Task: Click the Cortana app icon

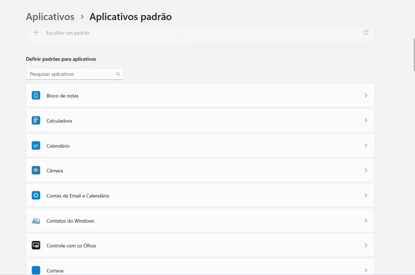Action: click(36, 270)
